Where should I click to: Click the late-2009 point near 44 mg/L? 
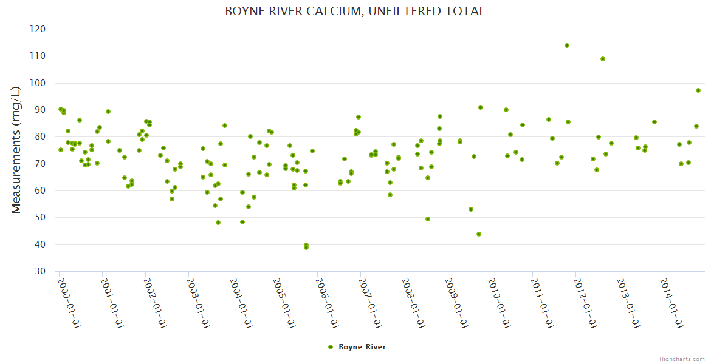pyautogui.click(x=479, y=234)
